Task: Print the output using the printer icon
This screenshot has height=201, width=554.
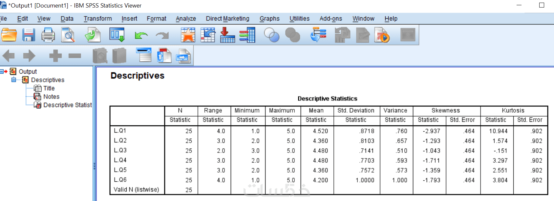Action: 48,35
